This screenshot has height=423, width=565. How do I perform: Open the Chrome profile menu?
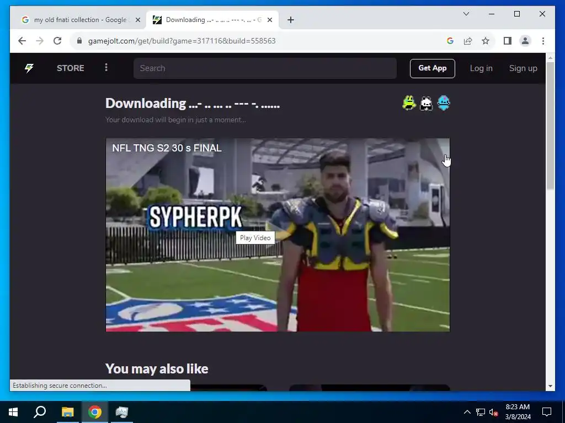(525, 41)
